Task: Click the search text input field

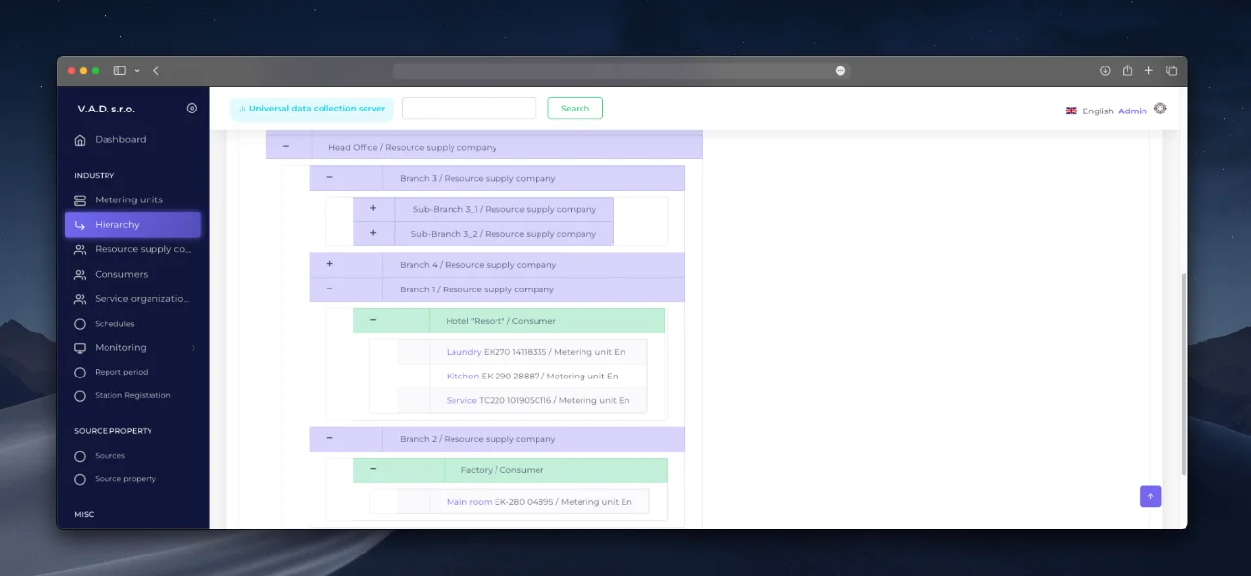Action: click(468, 109)
